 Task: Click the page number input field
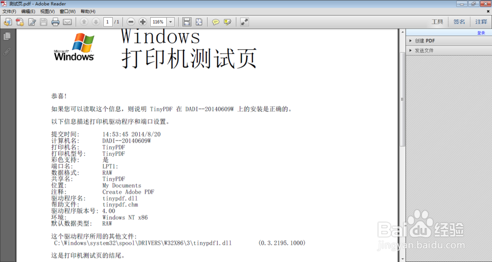point(108,22)
